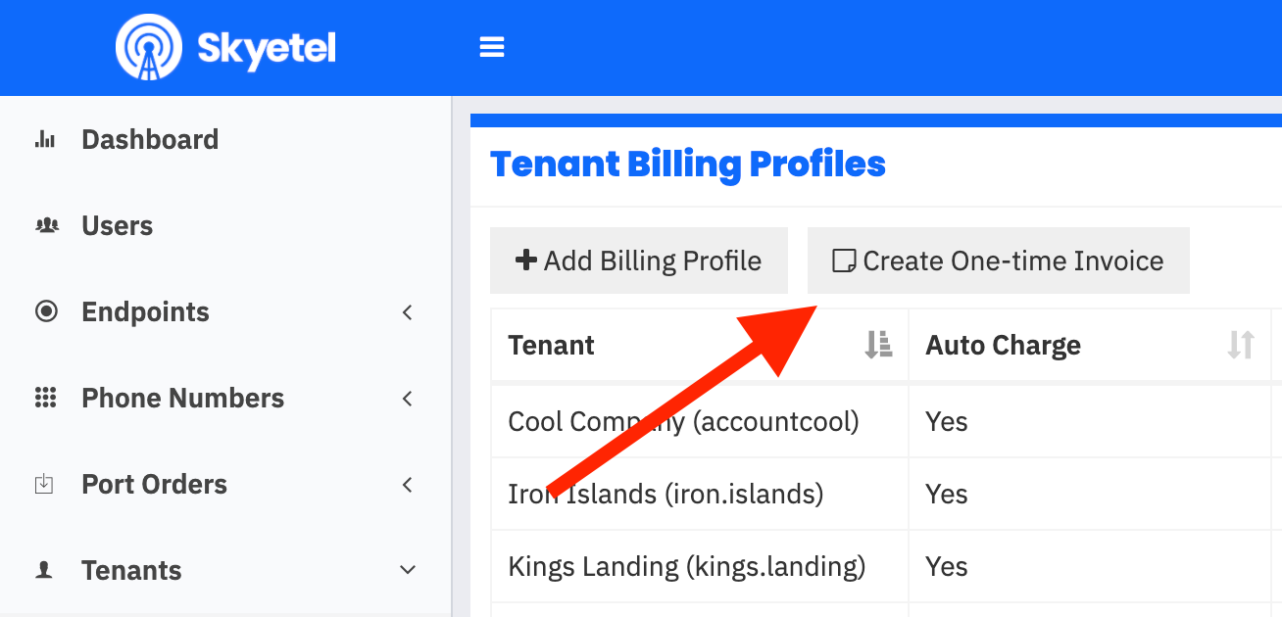
Task: Collapse the Tenants submenu chevron
Action: pos(409,570)
